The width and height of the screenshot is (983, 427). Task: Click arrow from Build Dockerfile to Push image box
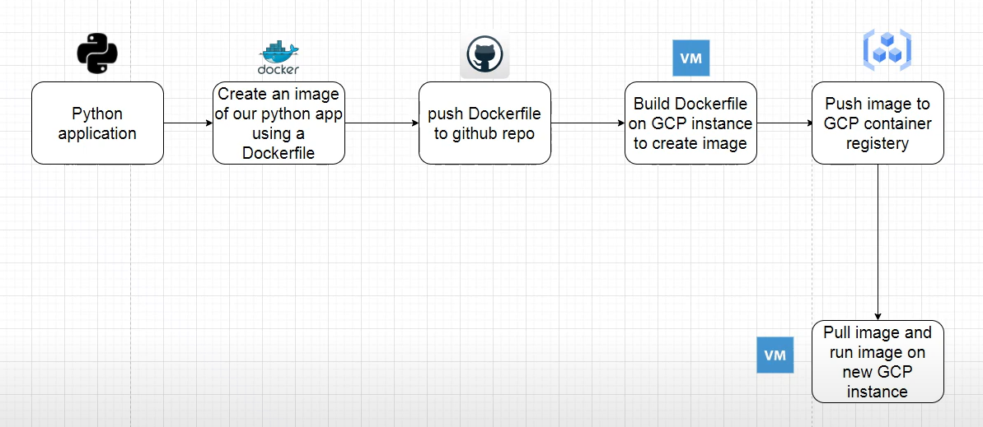(x=784, y=123)
